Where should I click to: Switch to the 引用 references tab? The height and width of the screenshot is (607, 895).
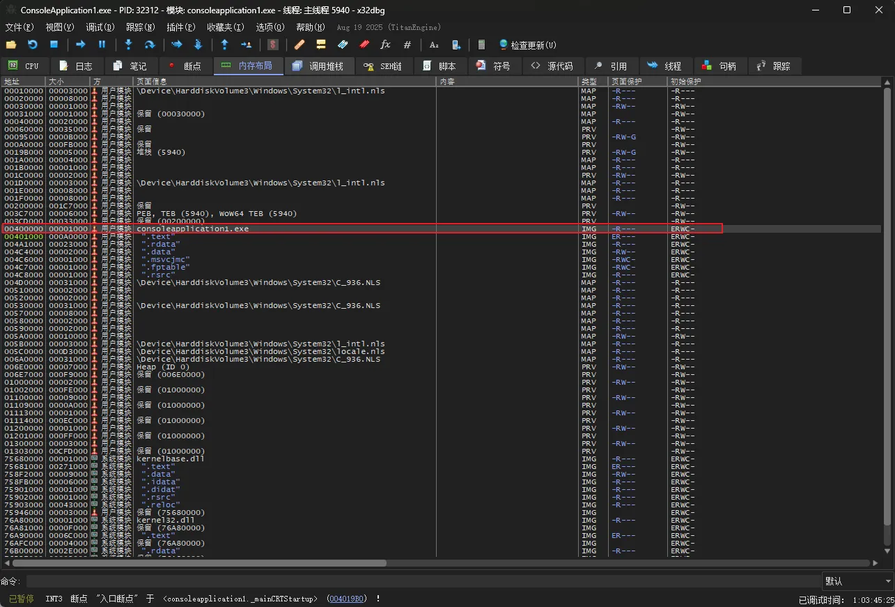[x=611, y=66]
